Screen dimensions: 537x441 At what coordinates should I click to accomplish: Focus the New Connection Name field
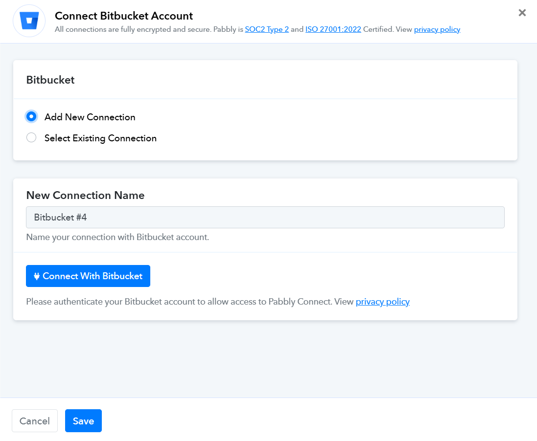pos(265,217)
